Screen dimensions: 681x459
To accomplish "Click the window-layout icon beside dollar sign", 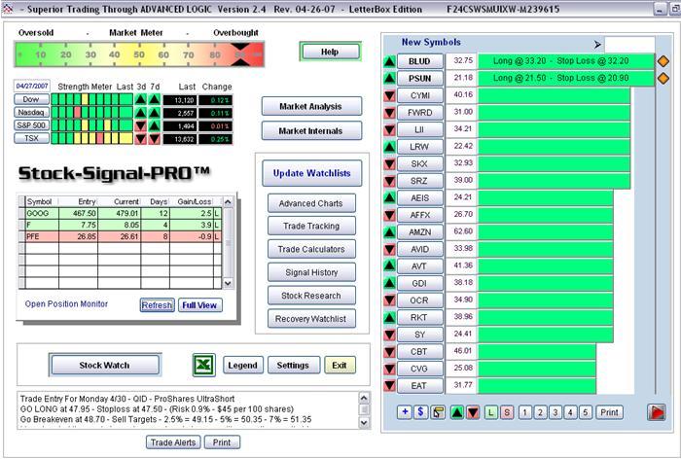I will pos(439,412).
